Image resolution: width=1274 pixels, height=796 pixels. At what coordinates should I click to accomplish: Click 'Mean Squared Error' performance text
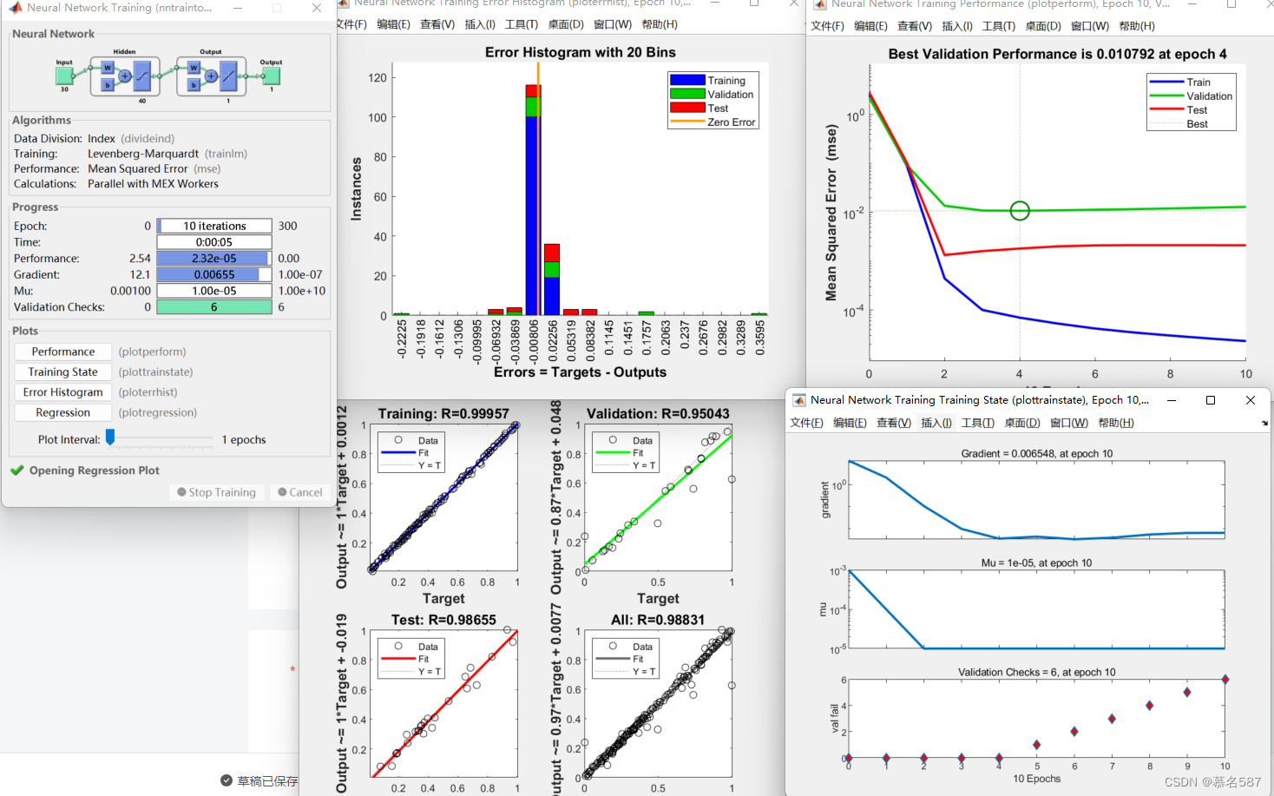pyautogui.click(x=137, y=169)
